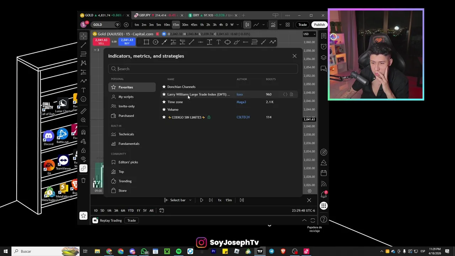
Task: Open the layout setup grid icon
Action: [x=288, y=25]
